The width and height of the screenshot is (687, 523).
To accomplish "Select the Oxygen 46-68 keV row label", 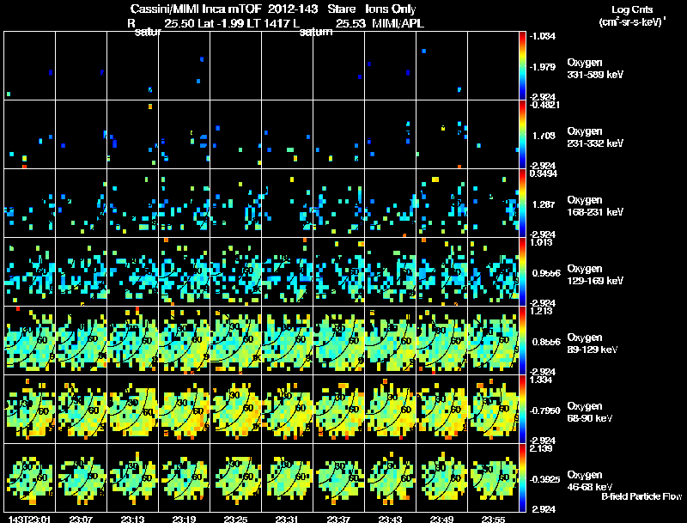I will tap(590, 481).
